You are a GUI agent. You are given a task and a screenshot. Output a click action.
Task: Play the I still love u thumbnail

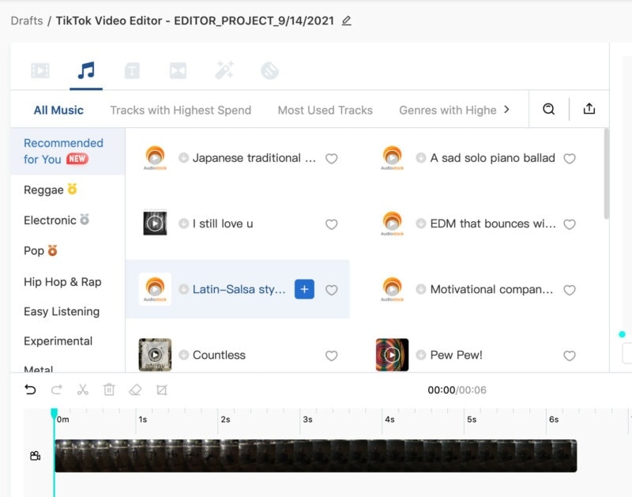point(155,223)
